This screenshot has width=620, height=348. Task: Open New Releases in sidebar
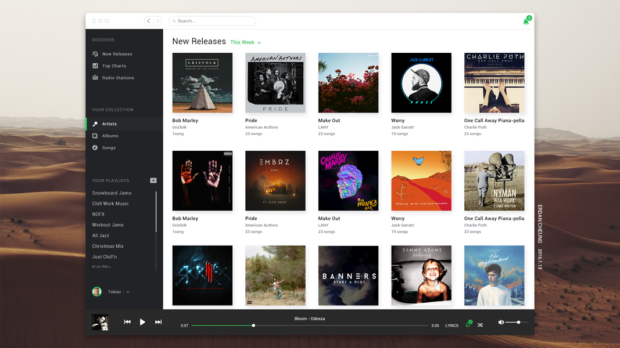pos(117,54)
